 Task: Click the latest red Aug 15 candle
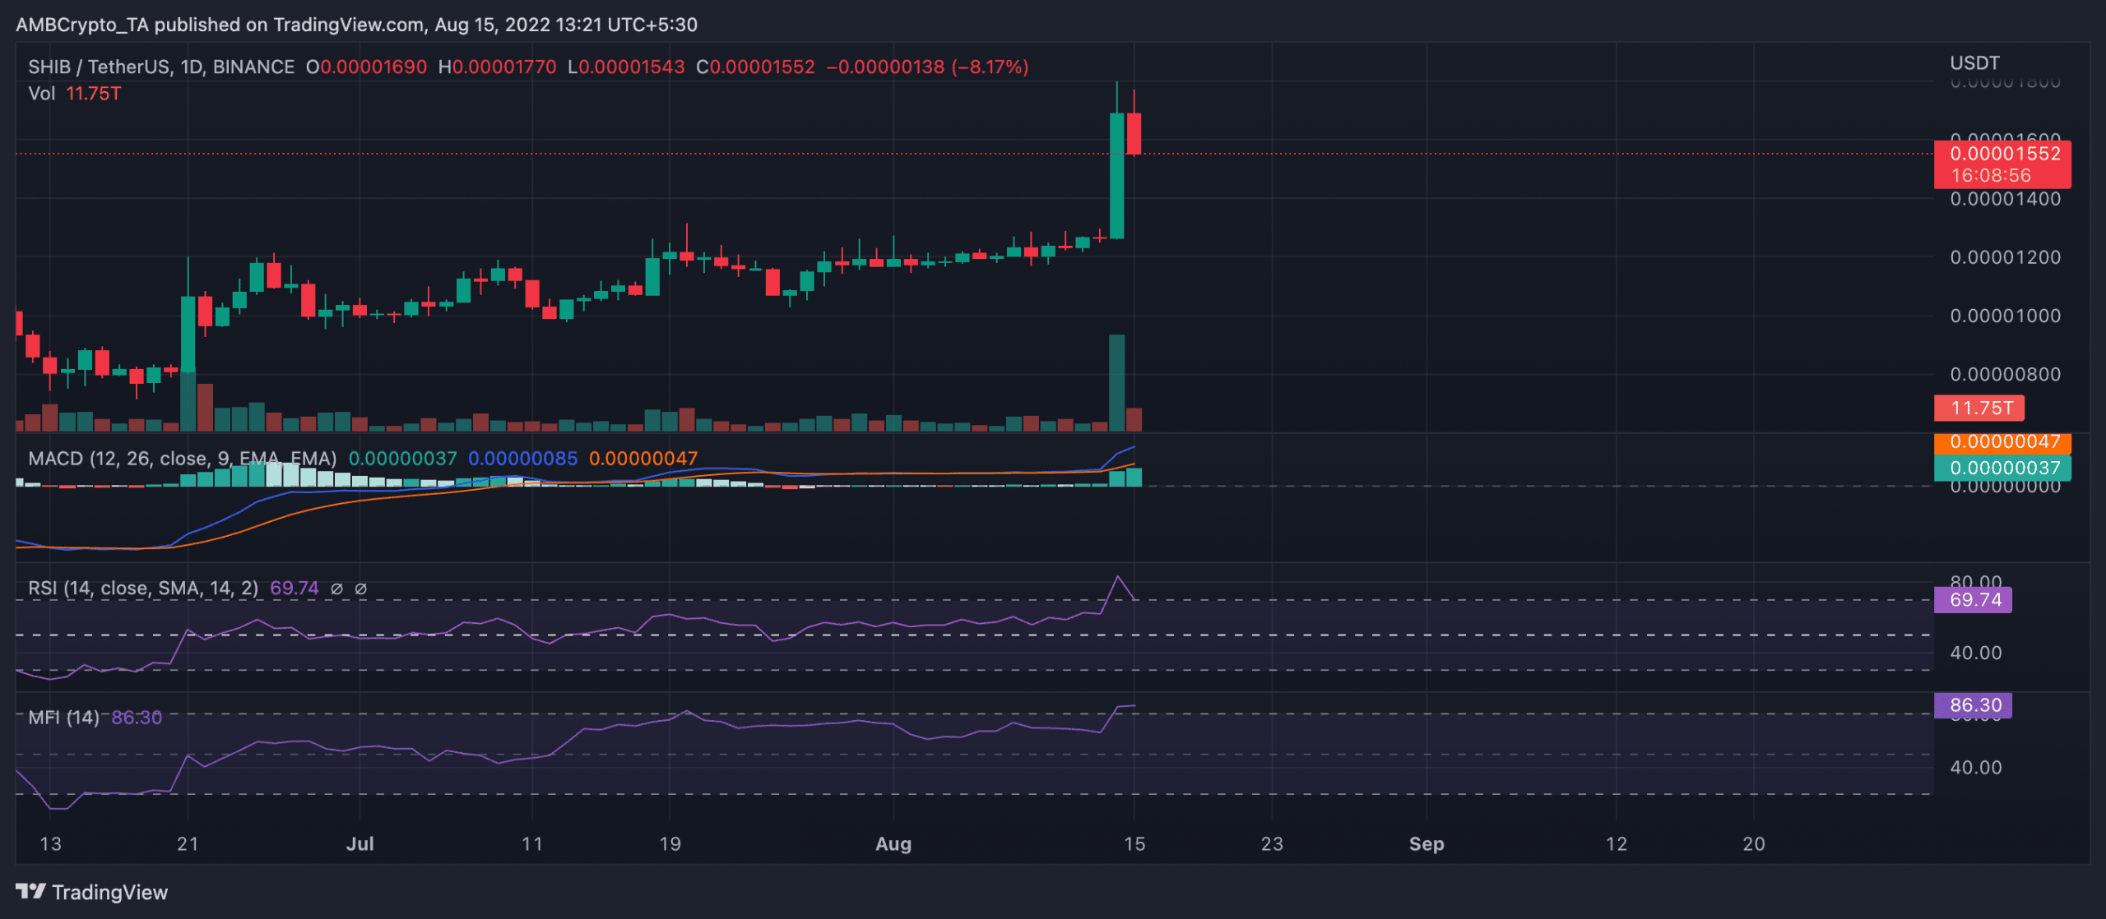pos(1134,133)
